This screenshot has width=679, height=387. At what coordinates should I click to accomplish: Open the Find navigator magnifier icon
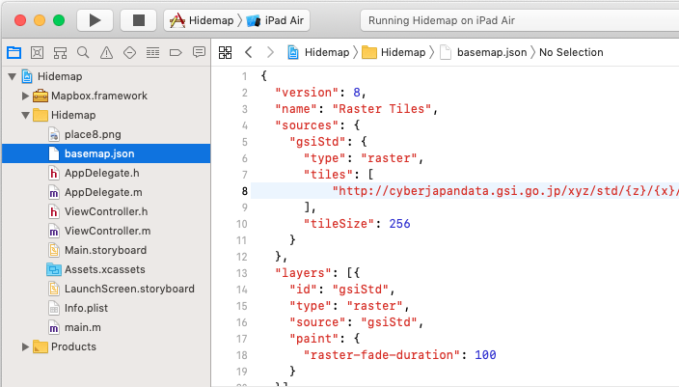point(82,52)
